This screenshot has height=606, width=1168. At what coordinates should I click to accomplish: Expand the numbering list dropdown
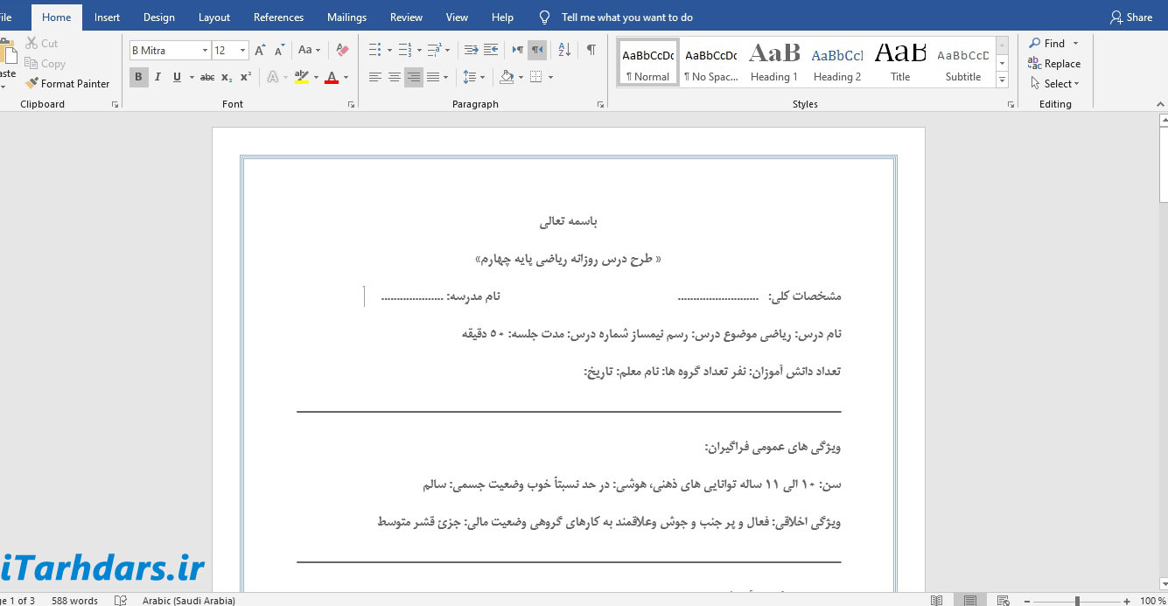point(419,50)
